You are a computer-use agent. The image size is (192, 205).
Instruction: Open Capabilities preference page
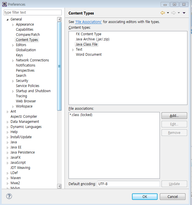[24, 29]
